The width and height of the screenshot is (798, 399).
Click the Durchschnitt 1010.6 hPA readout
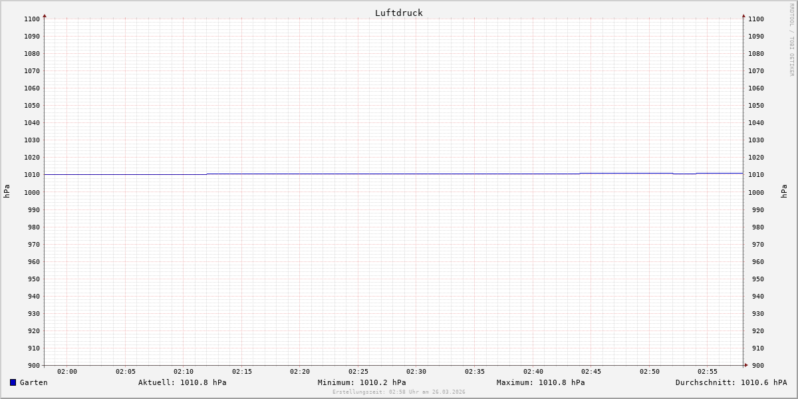coord(731,382)
